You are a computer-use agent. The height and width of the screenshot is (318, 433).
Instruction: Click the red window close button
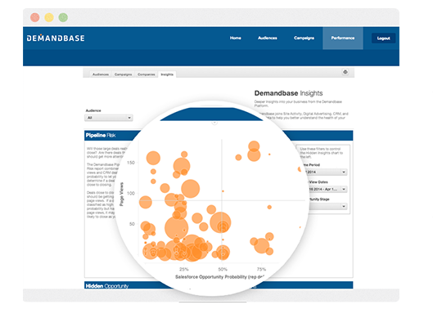pos(35,17)
